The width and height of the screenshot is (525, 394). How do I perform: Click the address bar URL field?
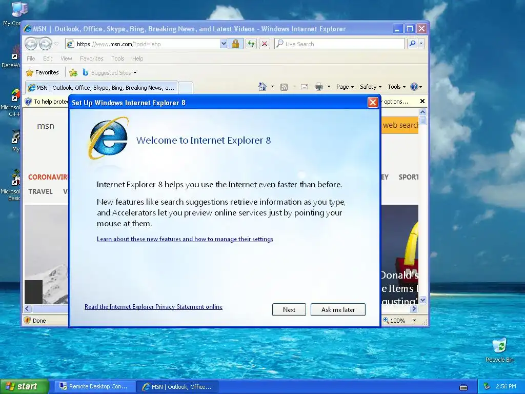pyautogui.click(x=147, y=44)
